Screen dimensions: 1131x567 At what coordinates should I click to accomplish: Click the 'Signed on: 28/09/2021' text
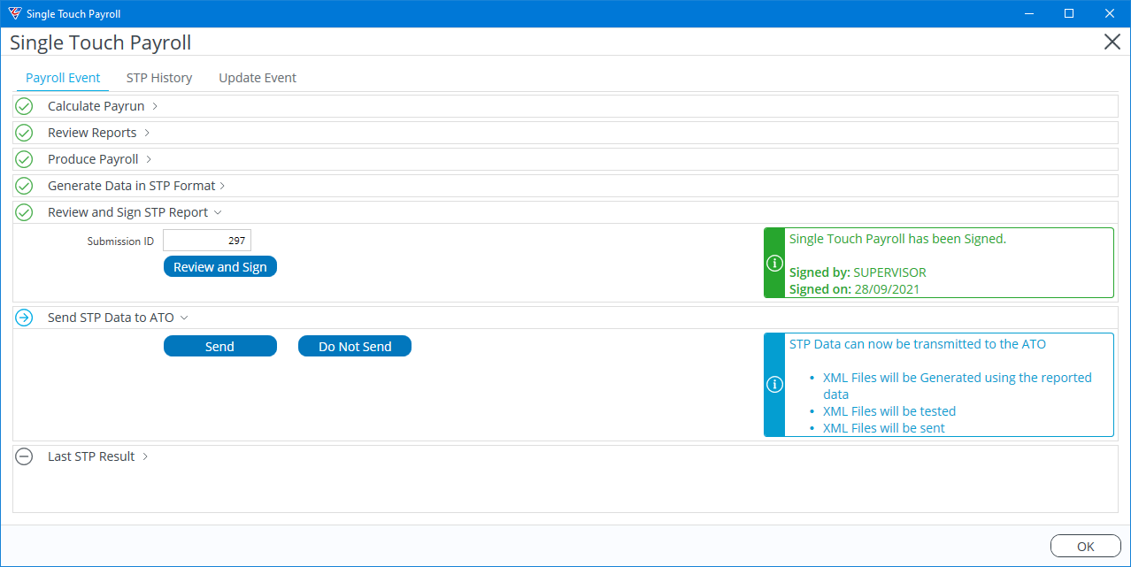(853, 289)
